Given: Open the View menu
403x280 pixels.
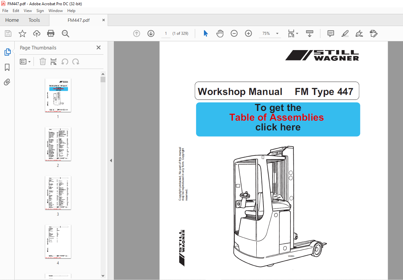Looking at the screenshot, I should 28,11.
